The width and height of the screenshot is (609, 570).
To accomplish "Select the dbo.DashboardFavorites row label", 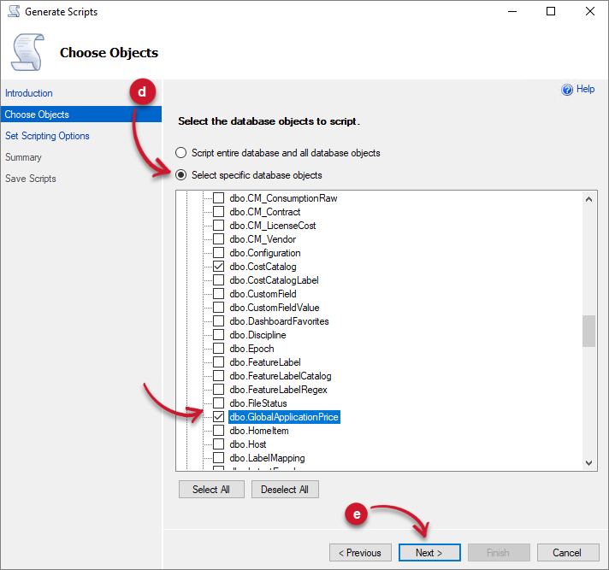I will 279,321.
